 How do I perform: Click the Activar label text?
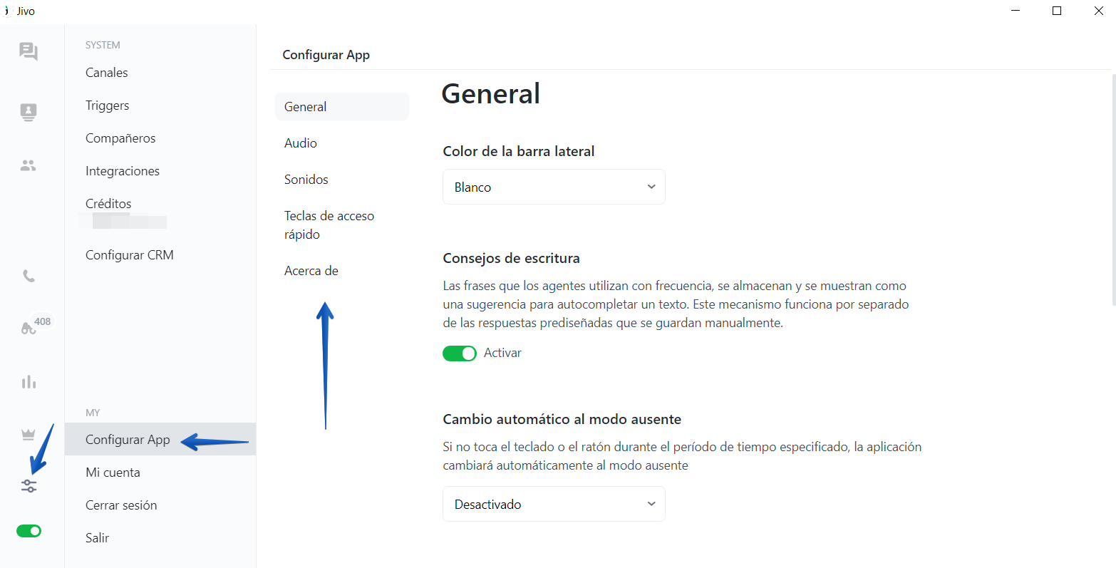coord(502,353)
